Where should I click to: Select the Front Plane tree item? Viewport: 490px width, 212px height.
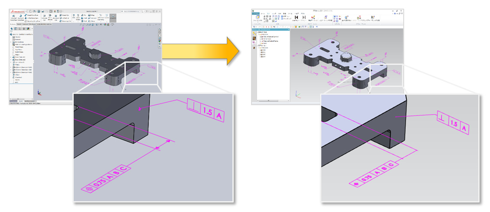pos(18,47)
